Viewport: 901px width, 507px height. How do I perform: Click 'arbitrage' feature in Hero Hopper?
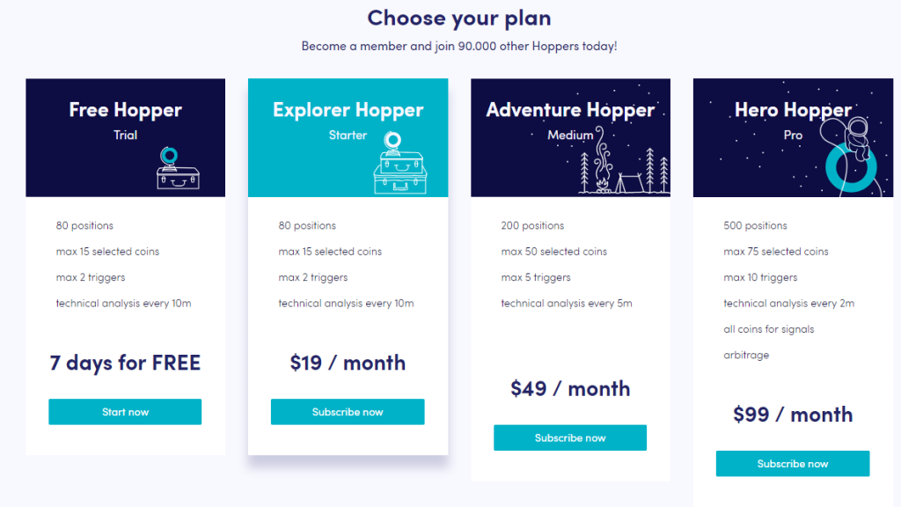click(x=746, y=356)
